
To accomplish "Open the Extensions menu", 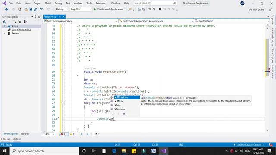I will pos(101,3).
